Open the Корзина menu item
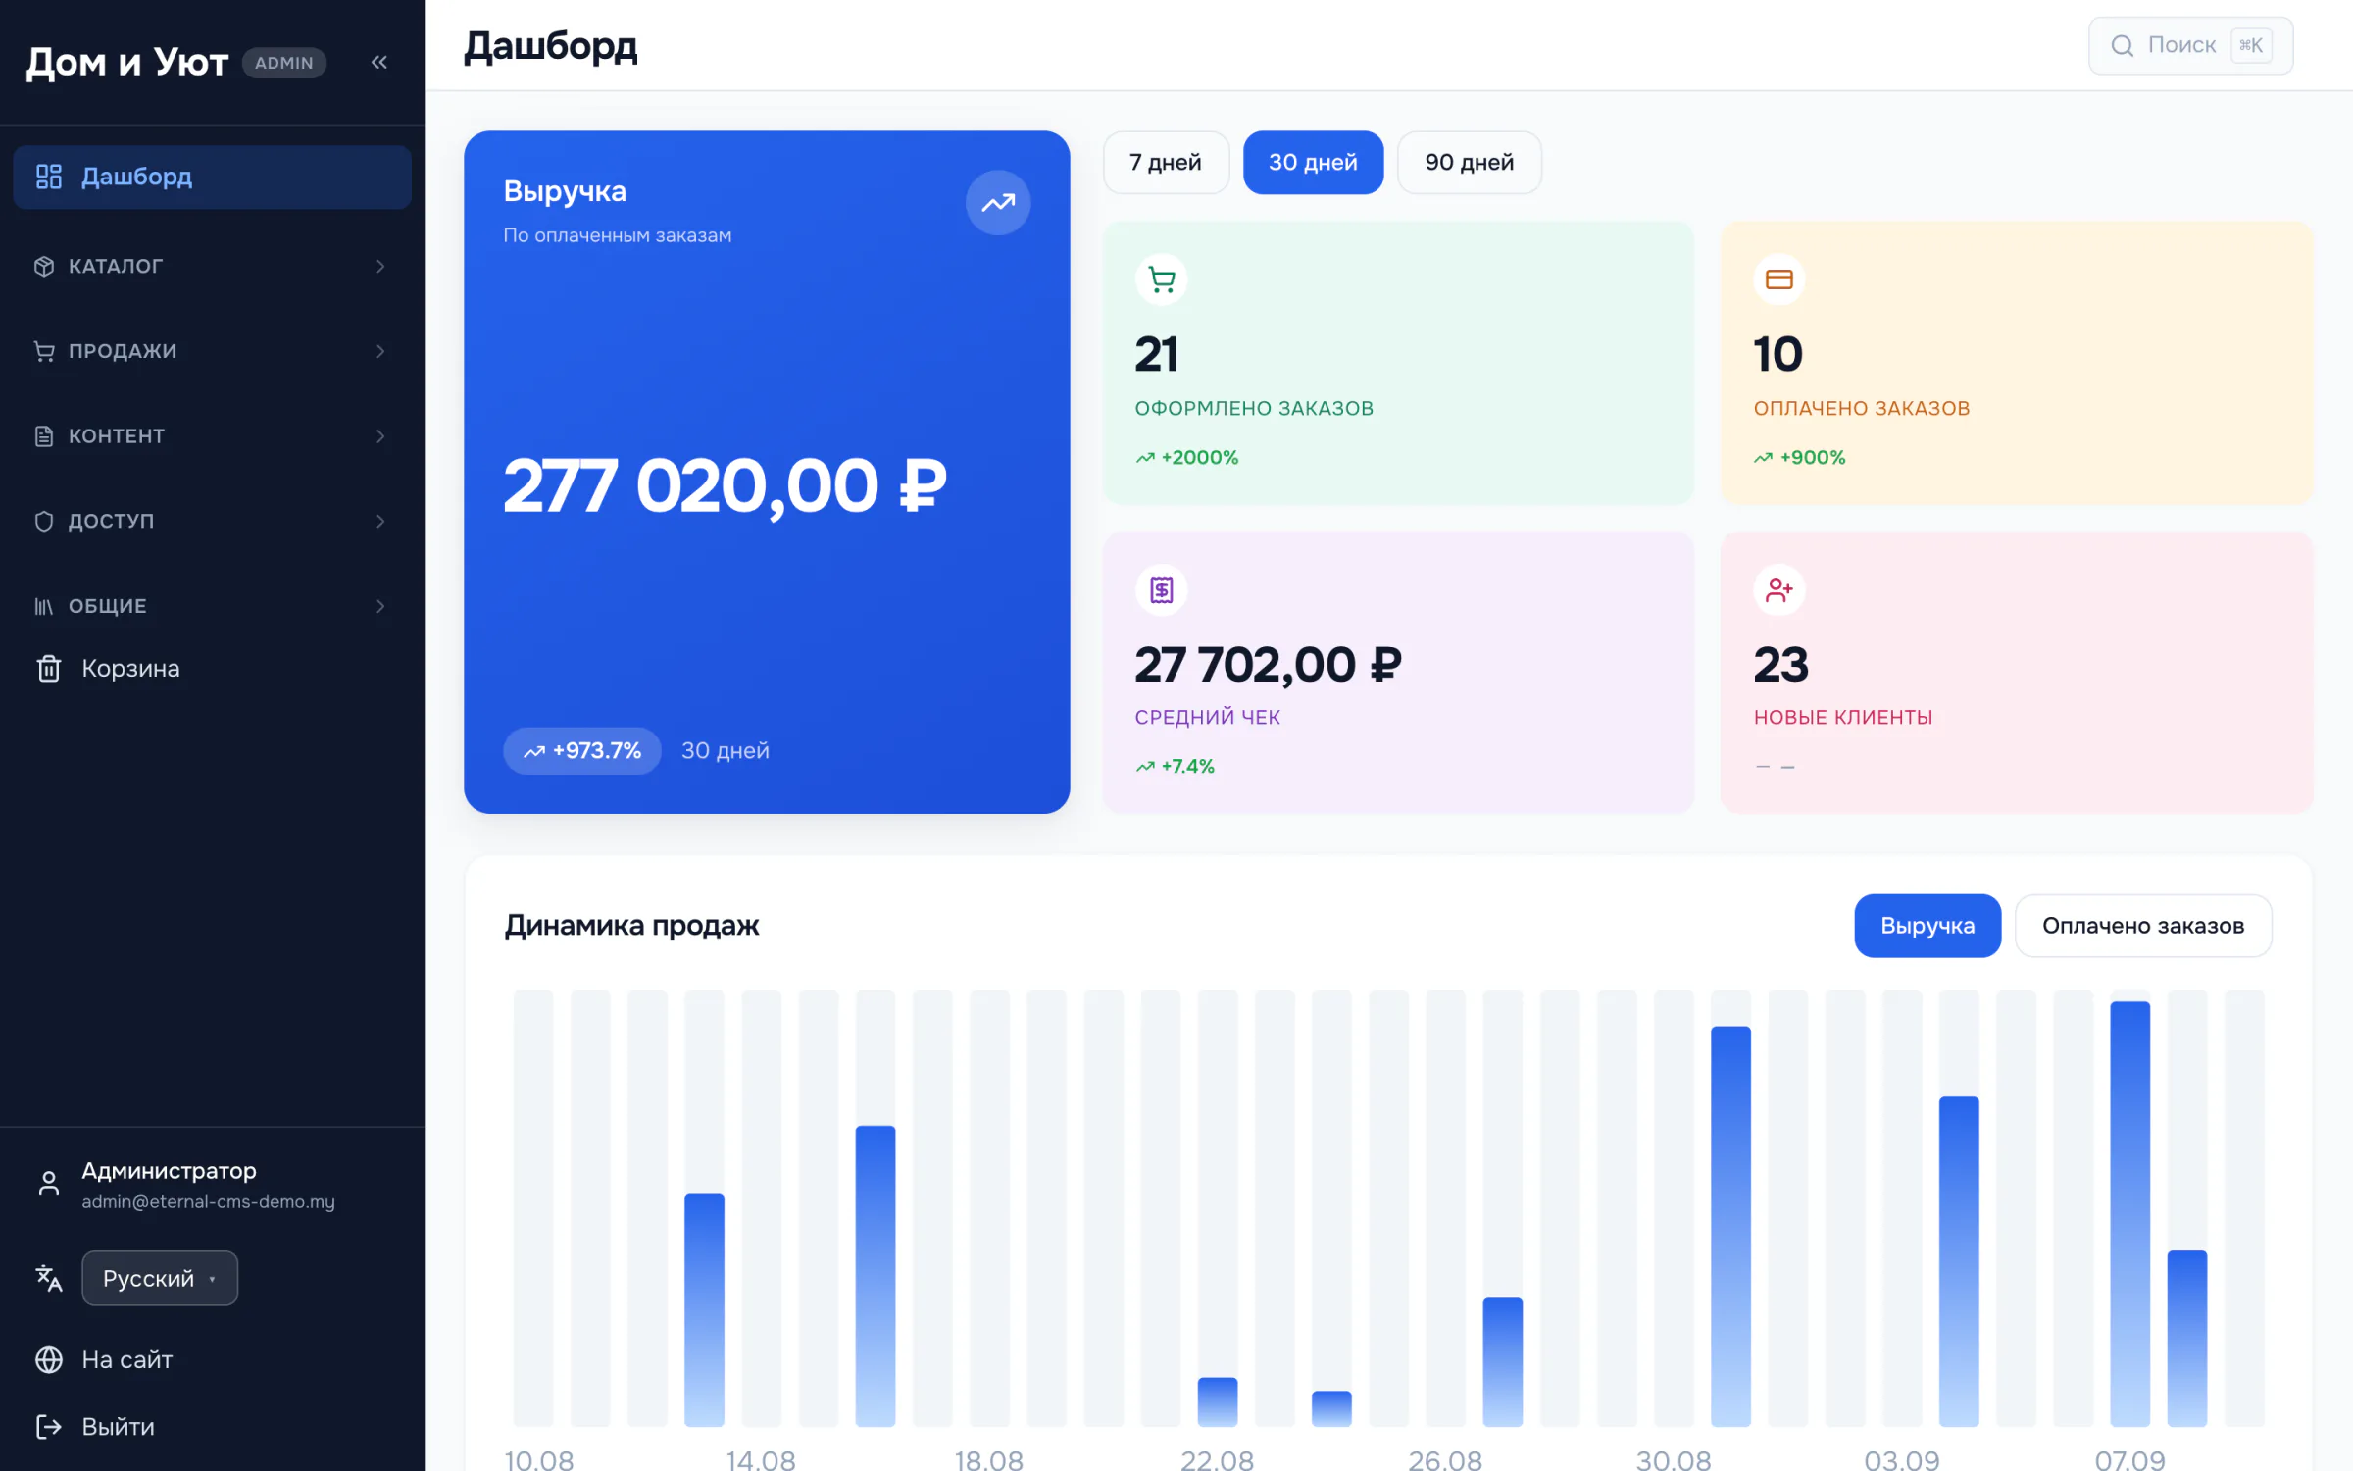Image resolution: width=2353 pixels, height=1471 pixels. click(212, 668)
